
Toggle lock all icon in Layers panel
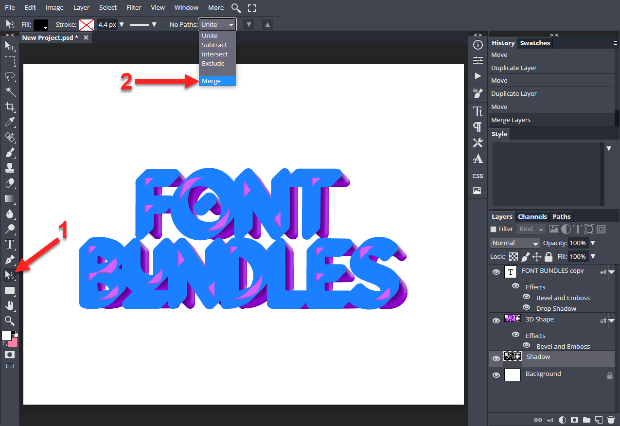point(549,257)
